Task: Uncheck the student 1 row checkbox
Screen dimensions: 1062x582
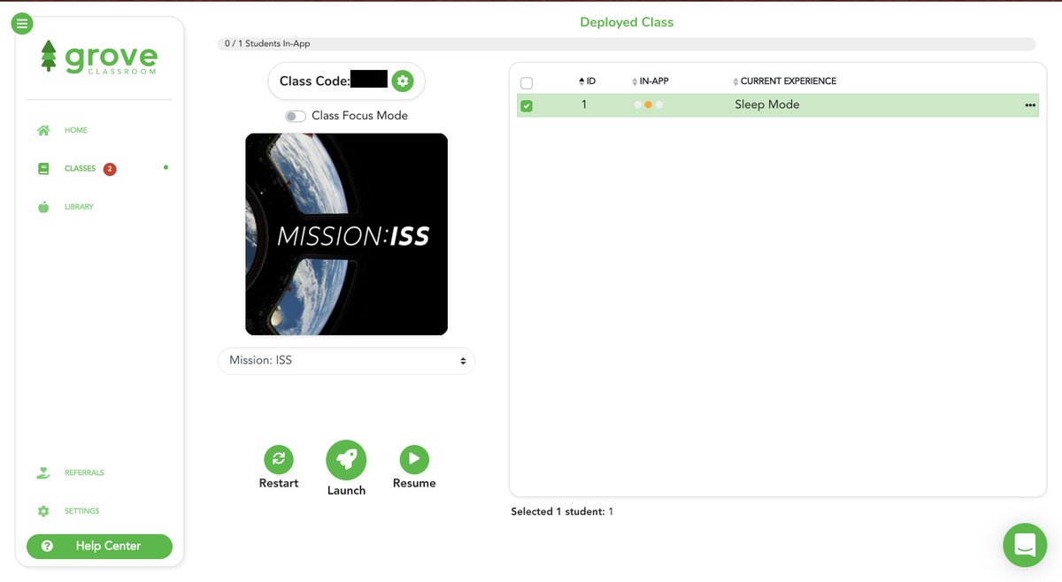Action: click(527, 106)
